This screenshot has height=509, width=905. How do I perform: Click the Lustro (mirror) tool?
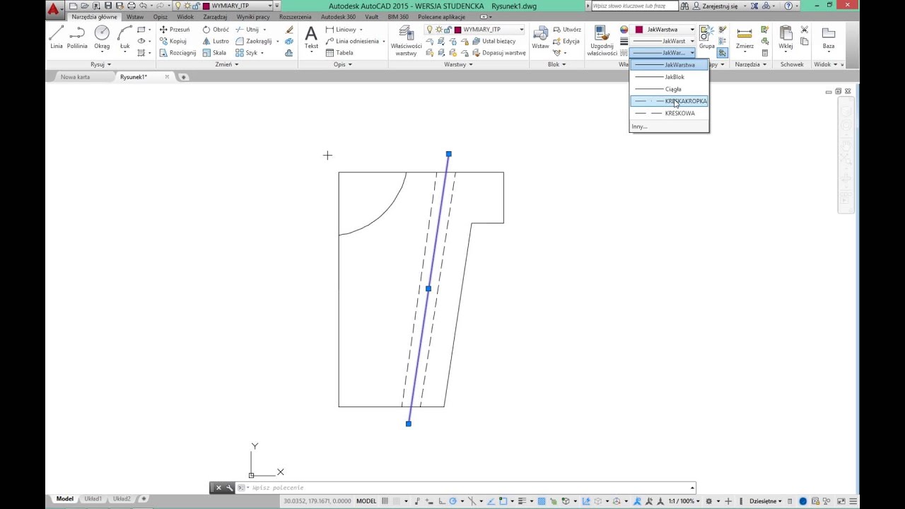(216, 41)
